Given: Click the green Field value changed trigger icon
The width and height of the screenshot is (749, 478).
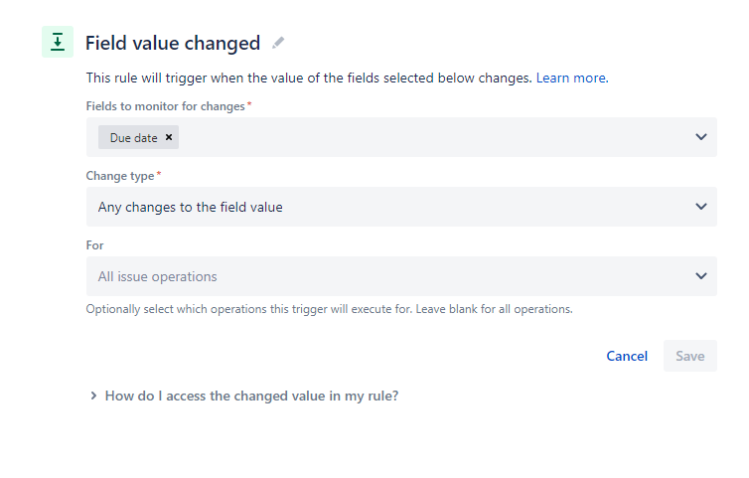Looking at the screenshot, I should pos(58,42).
